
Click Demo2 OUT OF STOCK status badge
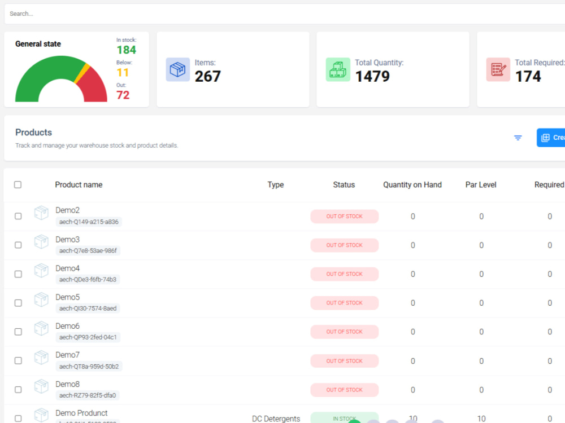pyautogui.click(x=345, y=216)
